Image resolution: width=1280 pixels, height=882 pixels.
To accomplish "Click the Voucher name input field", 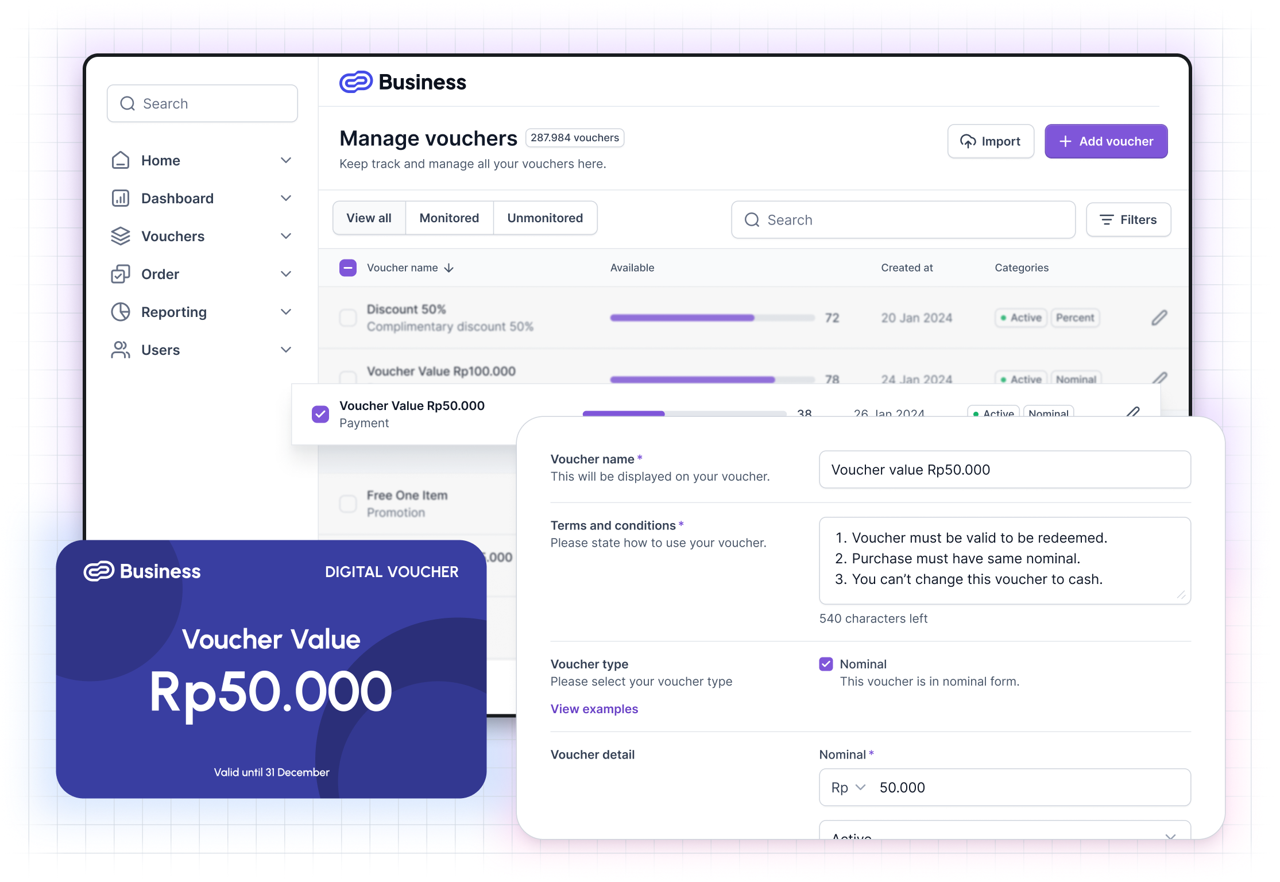I will click(x=1005, y=470).
